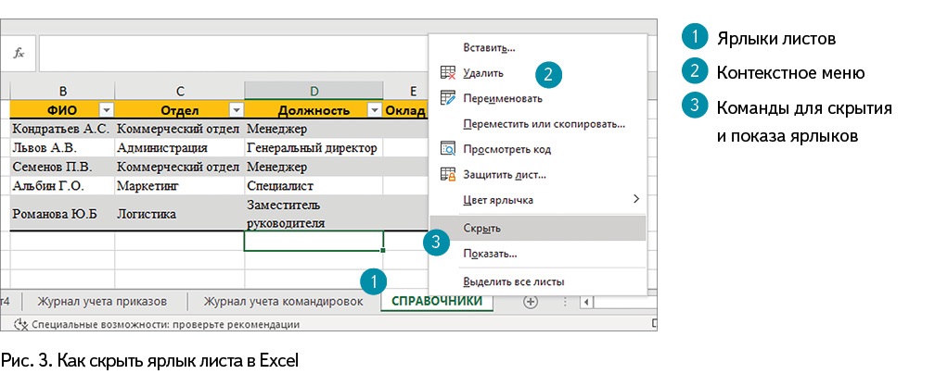Choose Показать to unhide sheets

click(x=490, y=253)
